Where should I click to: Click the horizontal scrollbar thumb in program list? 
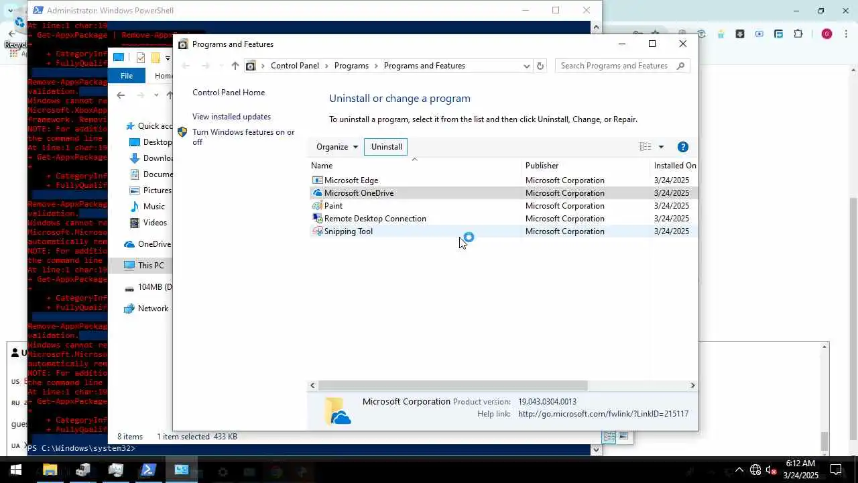point(452,385)
